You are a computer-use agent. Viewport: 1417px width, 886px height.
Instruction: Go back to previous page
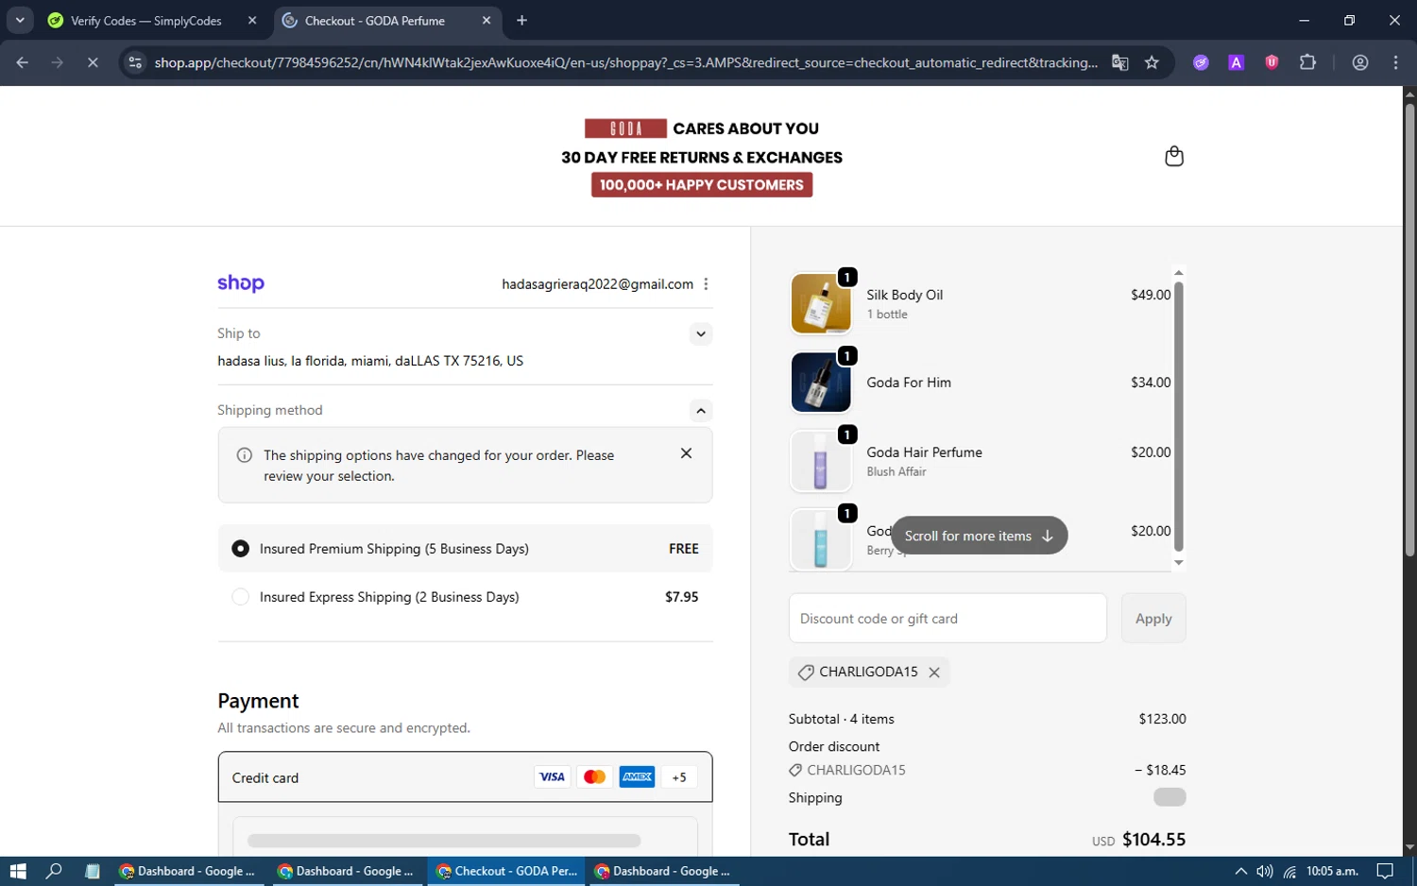(23, 62)
